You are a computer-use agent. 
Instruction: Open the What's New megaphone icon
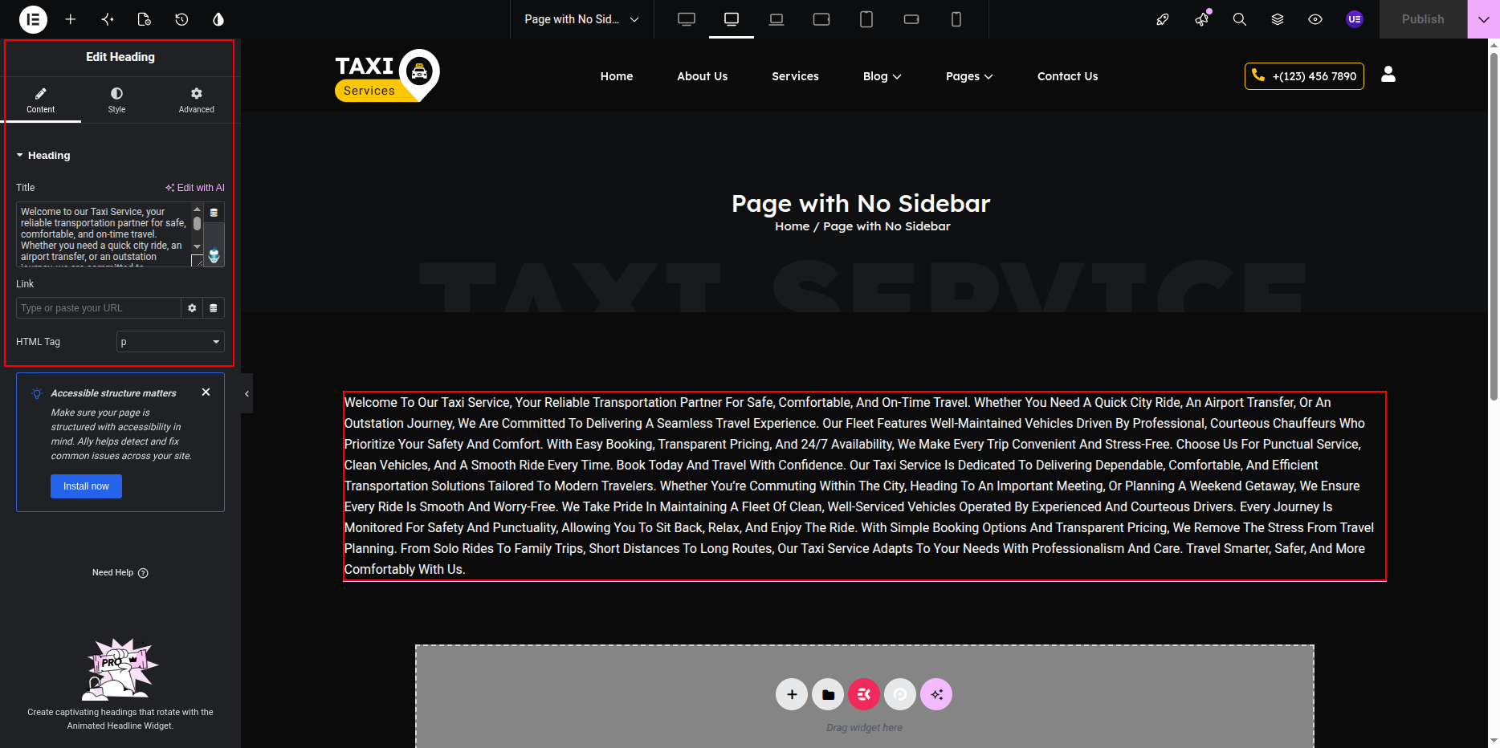(1201, 19)
